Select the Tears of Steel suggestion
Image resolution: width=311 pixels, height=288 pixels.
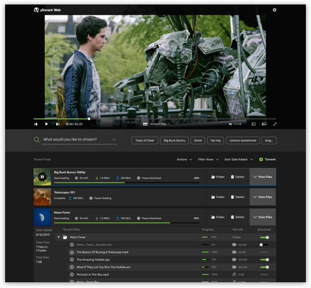tap(144, 140)
